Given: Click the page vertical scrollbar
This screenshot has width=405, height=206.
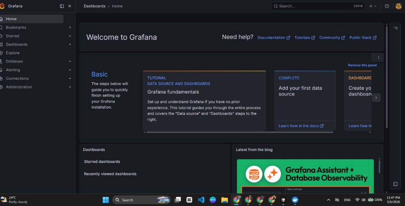Looking at the screenshot, I should [x=387, y=77].
